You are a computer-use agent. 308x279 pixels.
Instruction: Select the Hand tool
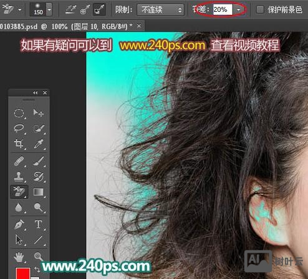click(x=19, y=257)
